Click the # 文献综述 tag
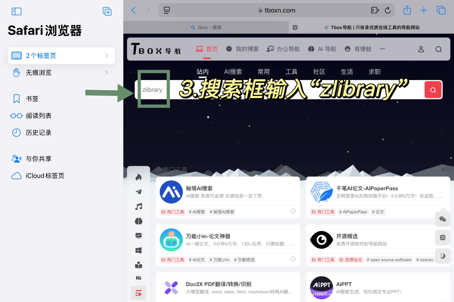The image size is (454, 302). [x=244, y=260]
